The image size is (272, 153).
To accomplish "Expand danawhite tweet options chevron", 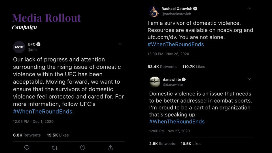I will pos(249,79).
